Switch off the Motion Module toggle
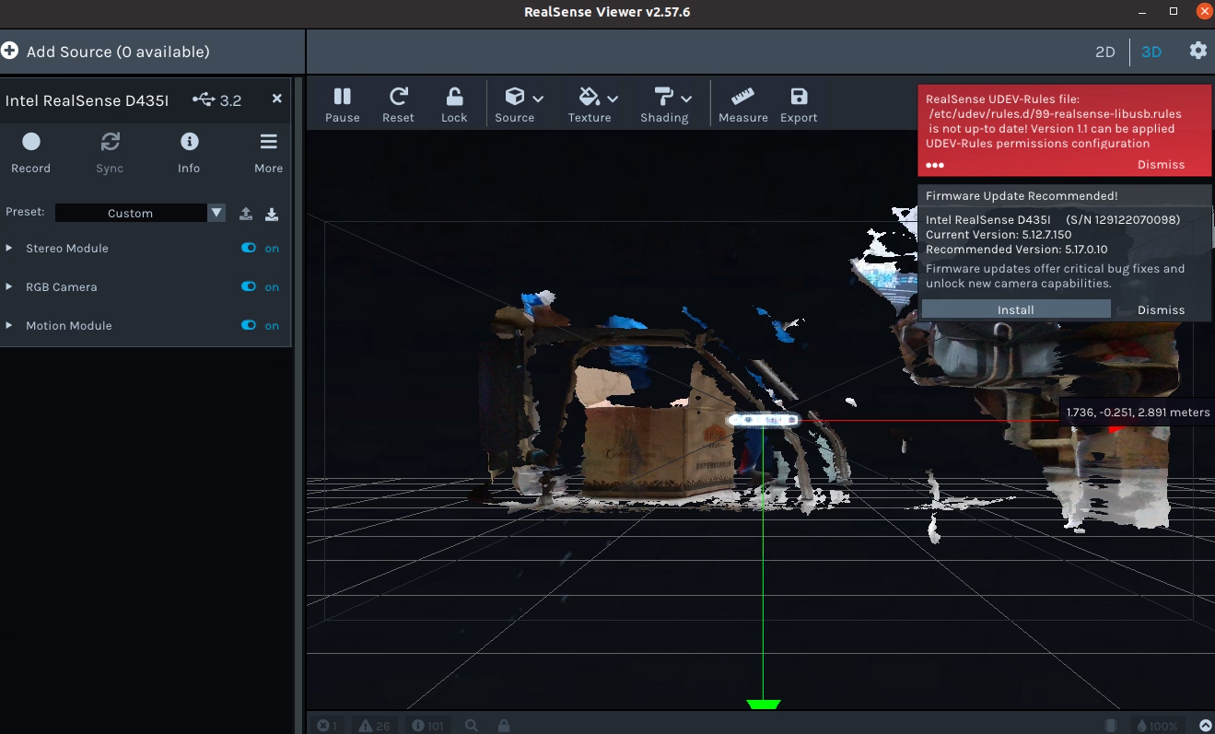Viewport: 1215px width, 734px height. coord(248,326)
